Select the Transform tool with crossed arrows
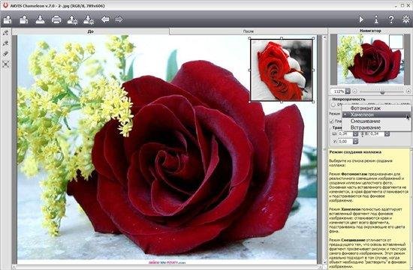Viewport: 413px width, 270px height. coord(6,64)
